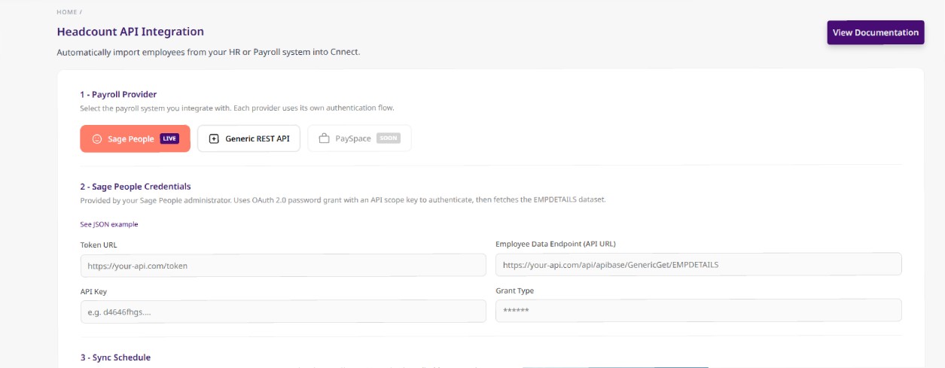Click the '3 - Sync Schedule' heading

[115, 357]
